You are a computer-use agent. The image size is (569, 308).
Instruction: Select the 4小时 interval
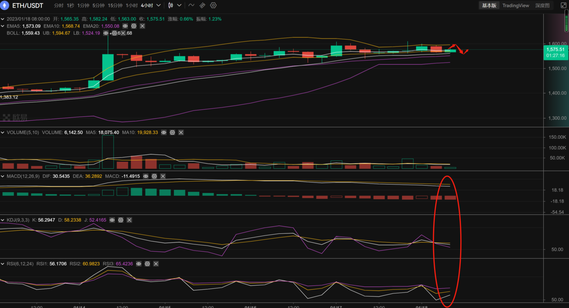point(147,5)
